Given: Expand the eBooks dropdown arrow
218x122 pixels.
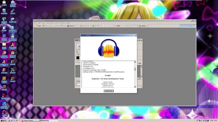Looking at the screenshot, I should [147, 26].
